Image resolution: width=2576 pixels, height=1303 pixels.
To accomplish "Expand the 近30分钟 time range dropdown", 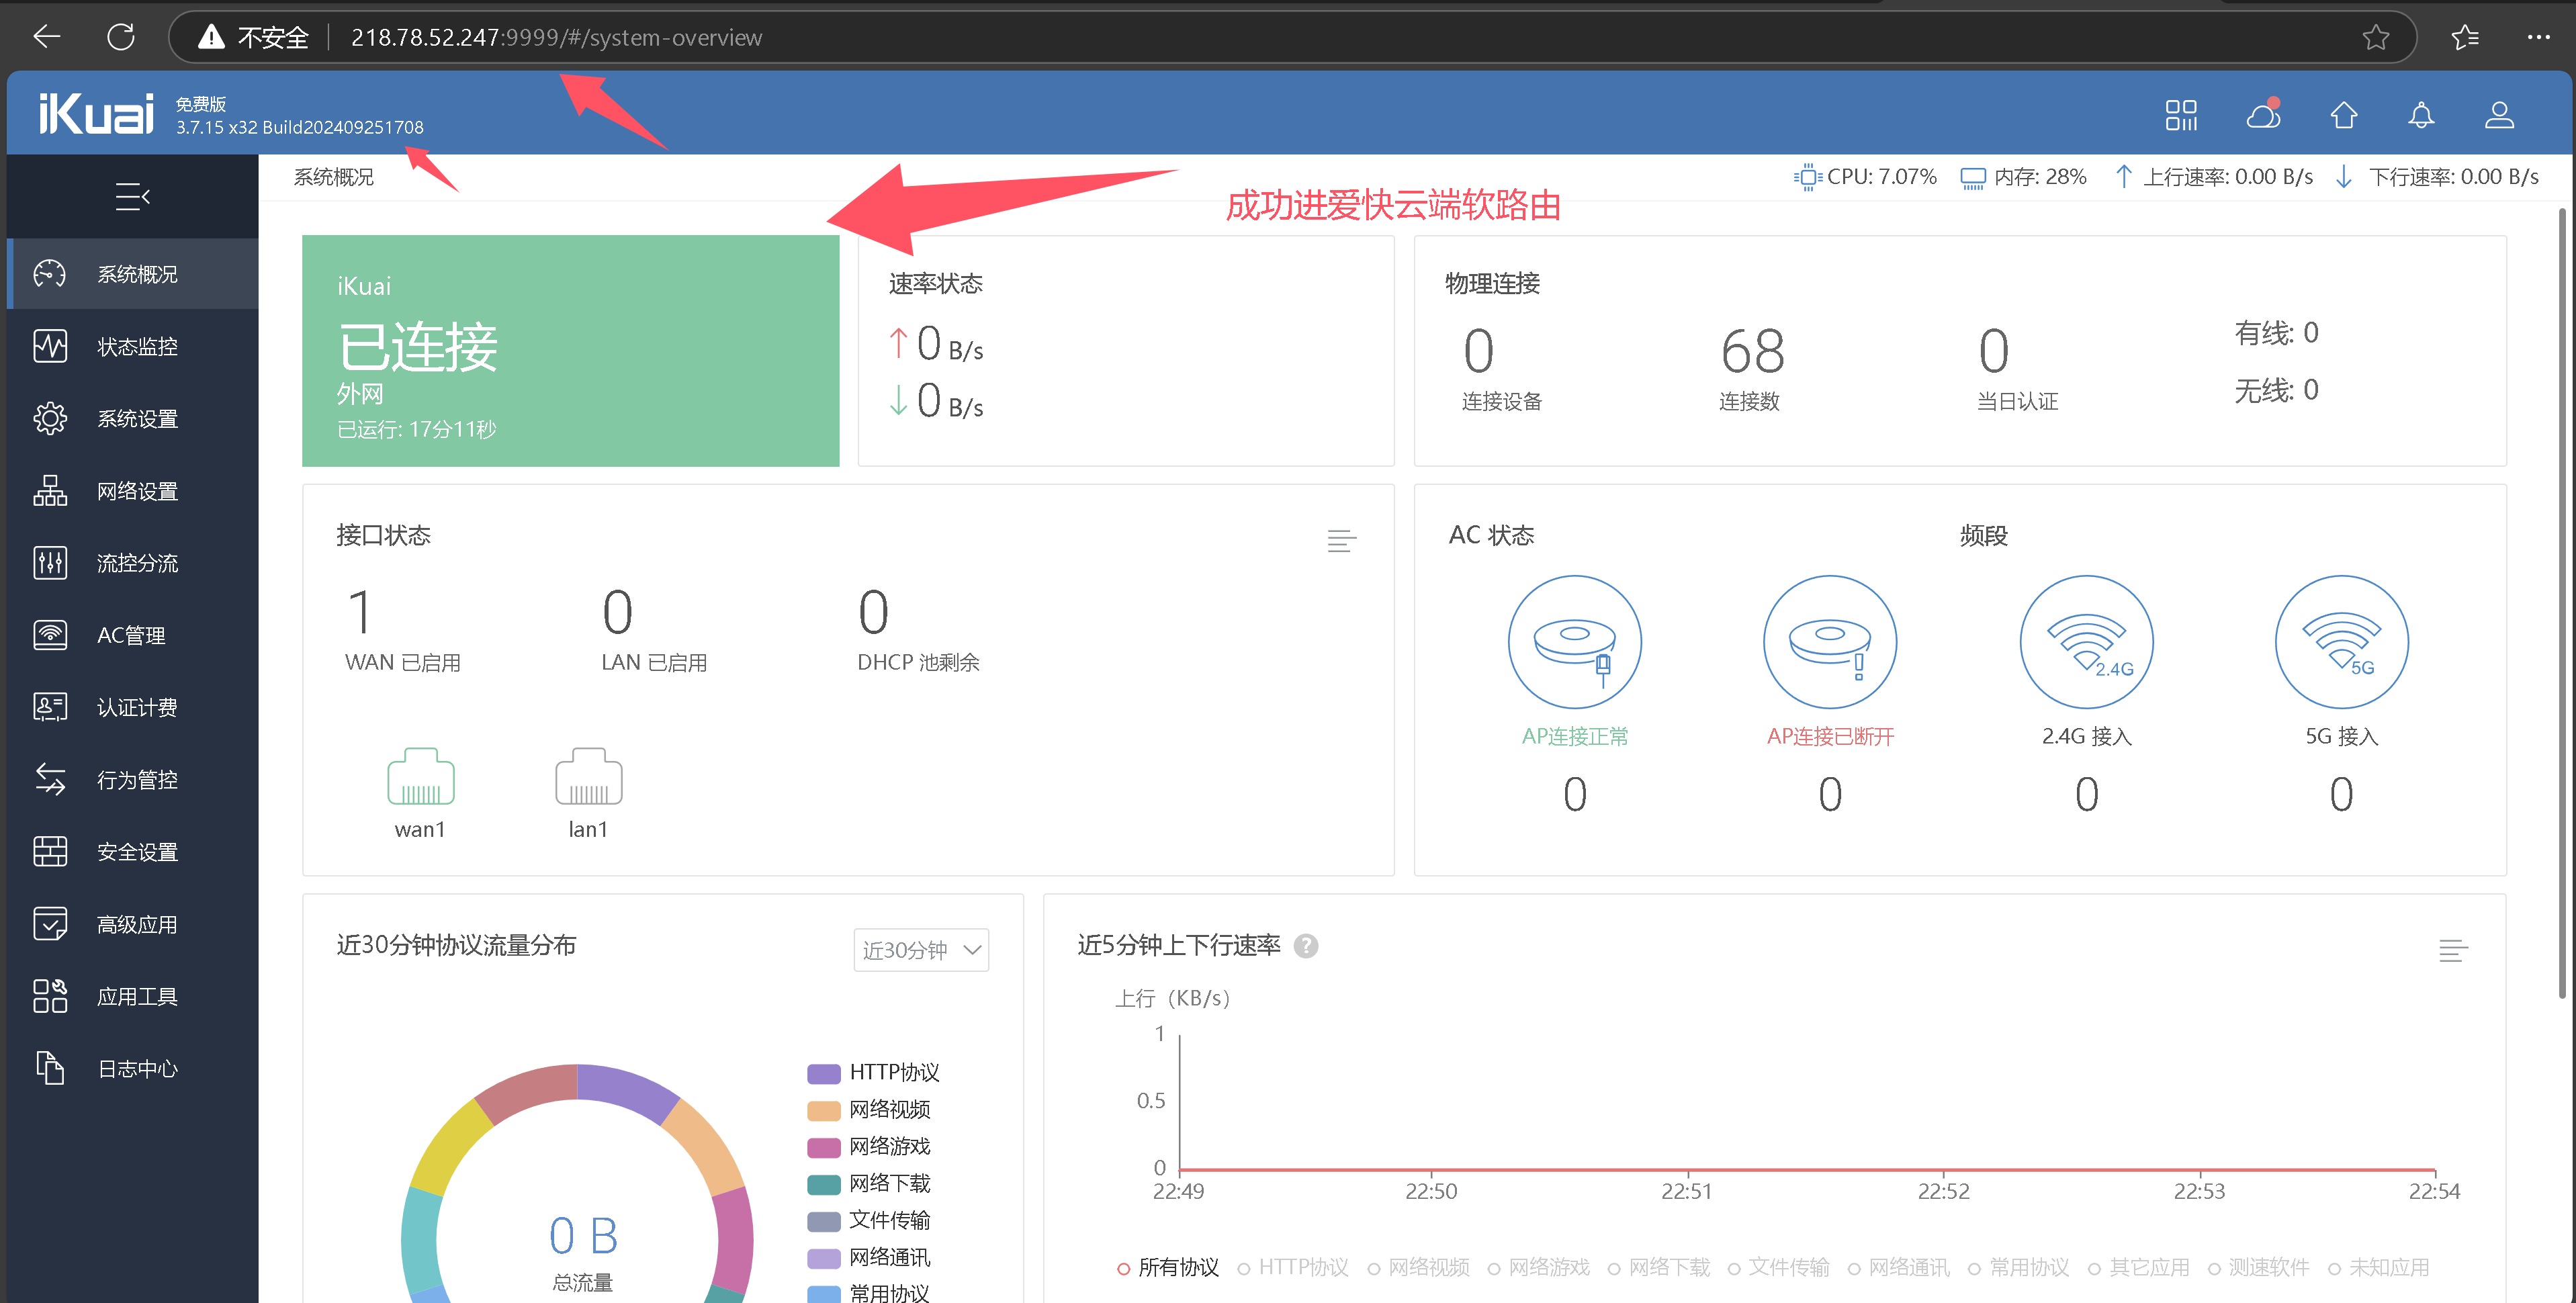I will point(921,950).
